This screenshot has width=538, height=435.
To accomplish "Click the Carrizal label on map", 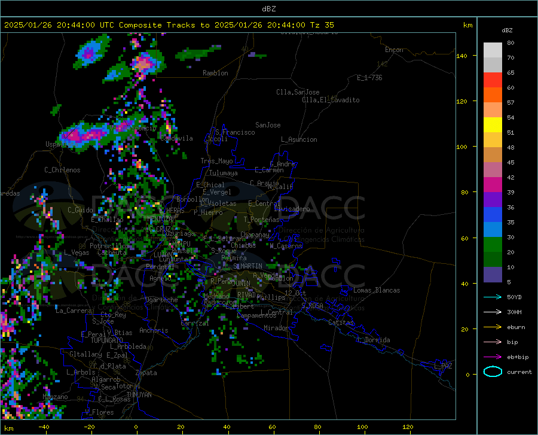I will tap(195, 323).
